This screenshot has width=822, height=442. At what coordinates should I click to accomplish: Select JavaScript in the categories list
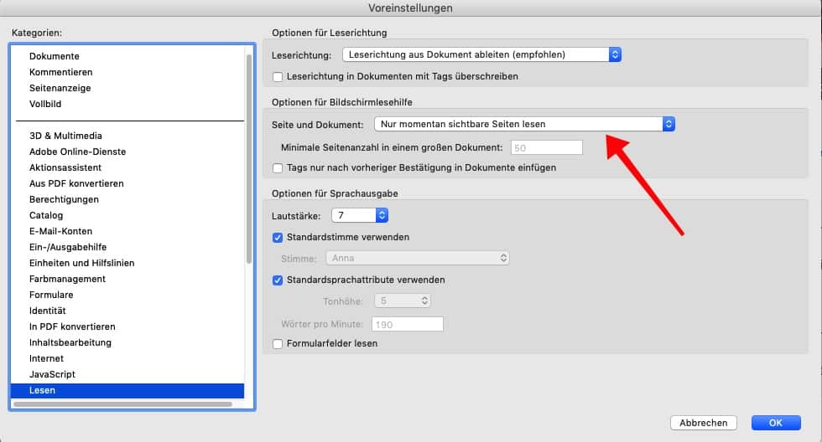click(54, 375)
